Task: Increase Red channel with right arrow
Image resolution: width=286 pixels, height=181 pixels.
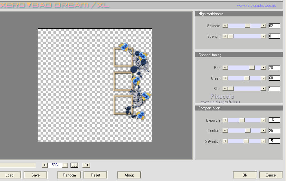Action: (263, 67)
